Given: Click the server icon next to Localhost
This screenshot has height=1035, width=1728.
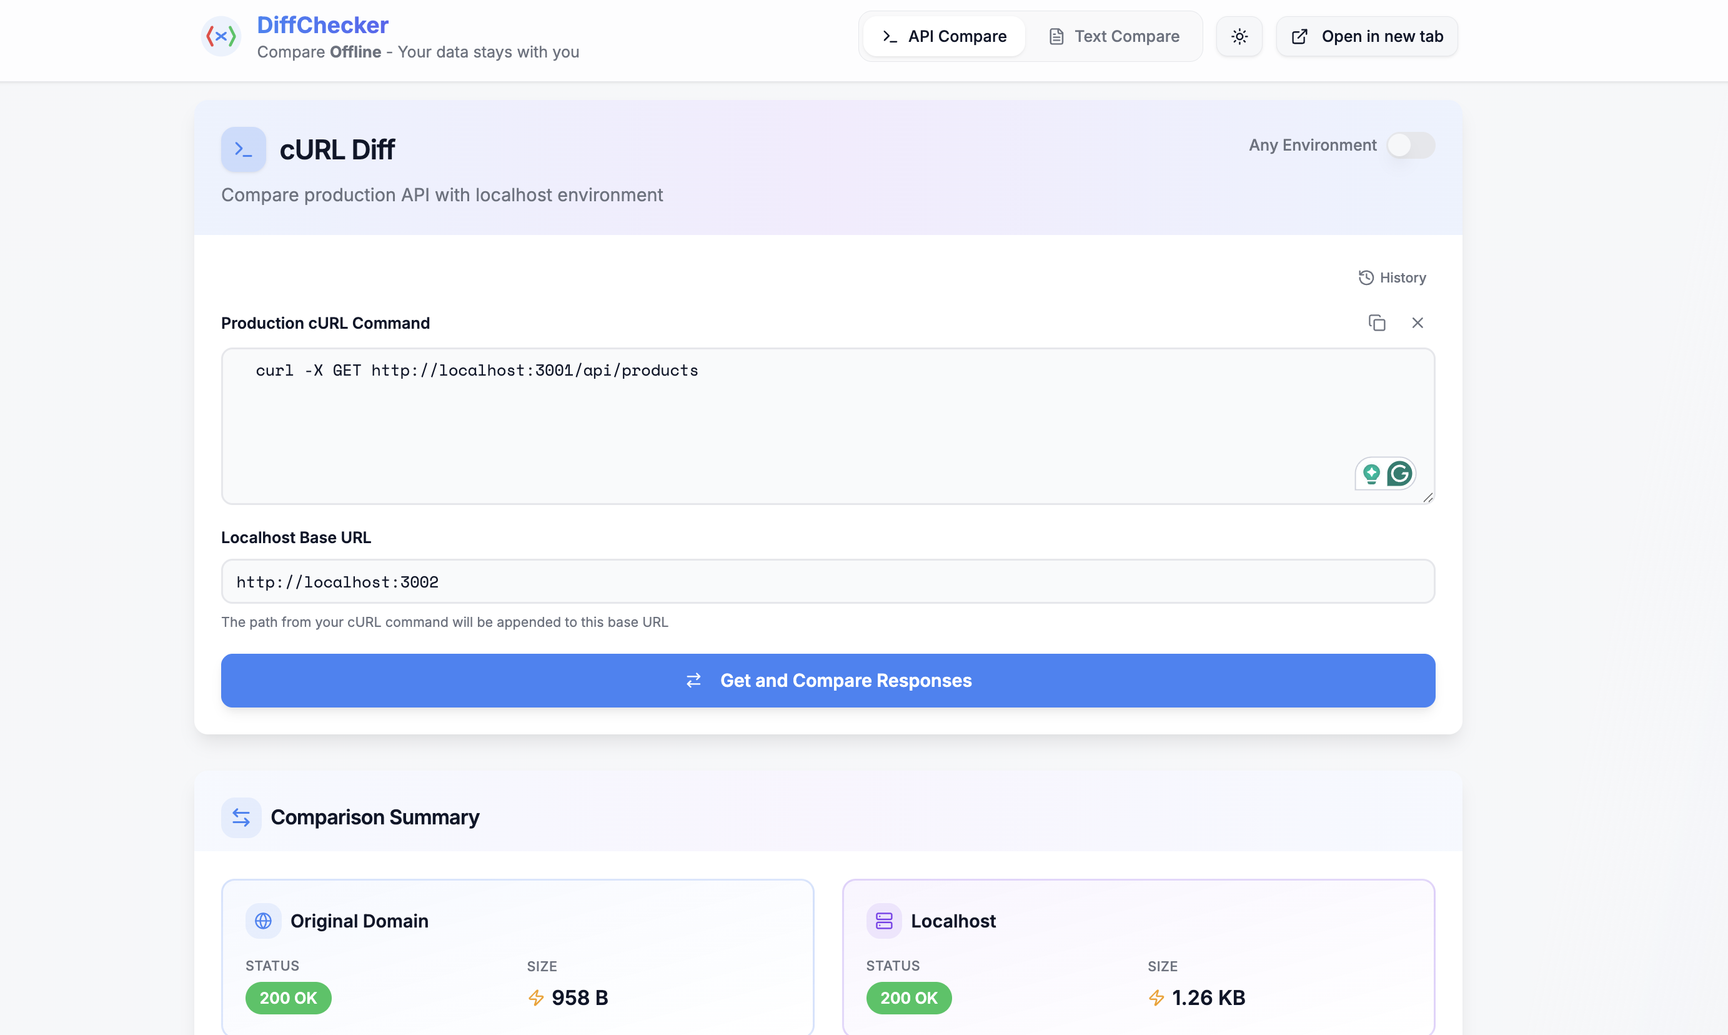Looking at the screenshot, I should click(884, 921).
